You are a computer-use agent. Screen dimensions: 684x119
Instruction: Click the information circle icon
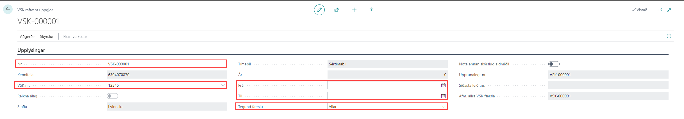[669, 36]
